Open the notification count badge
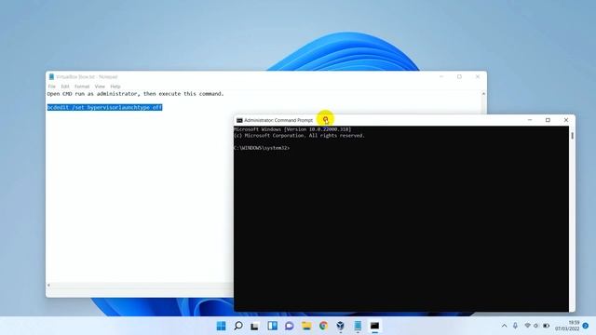This screenshot has height=335, width=596. click(x=586, y=326)
